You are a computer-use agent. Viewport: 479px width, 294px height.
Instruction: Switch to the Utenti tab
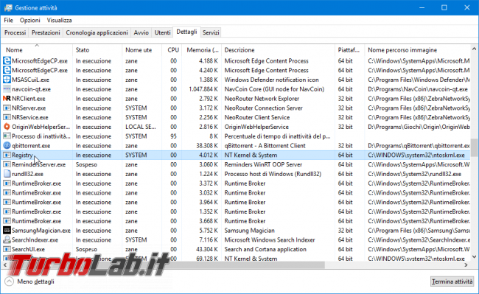[163, 32]
